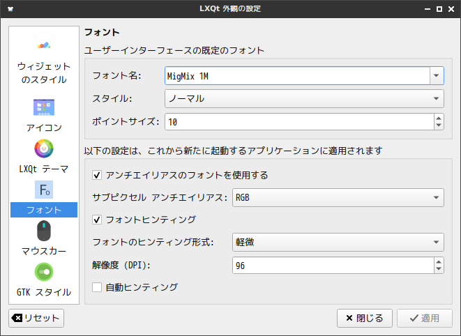This screenshot has width=461, height=336.
Task: Open the GTK Style toggle icon
Action: coord(43,270)
